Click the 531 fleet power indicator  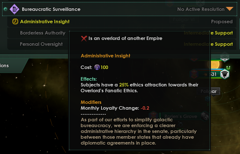coord(213,74)
